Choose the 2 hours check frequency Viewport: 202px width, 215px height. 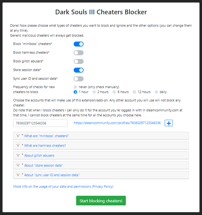(x=94, y=92)
